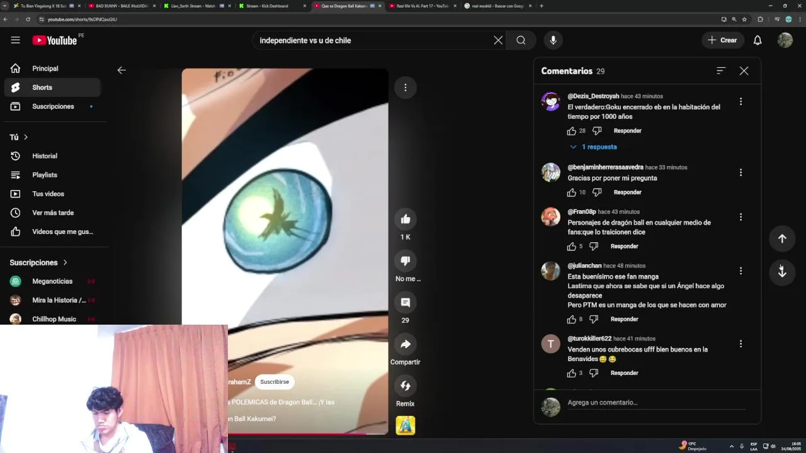Open Historial in the sidebar

point(52,156)
